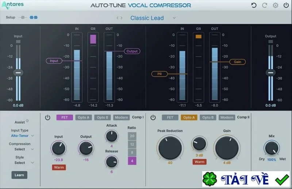The image size is (292, 189).
Task: Click the Output fader handle
Action: [x=270, y=73]
